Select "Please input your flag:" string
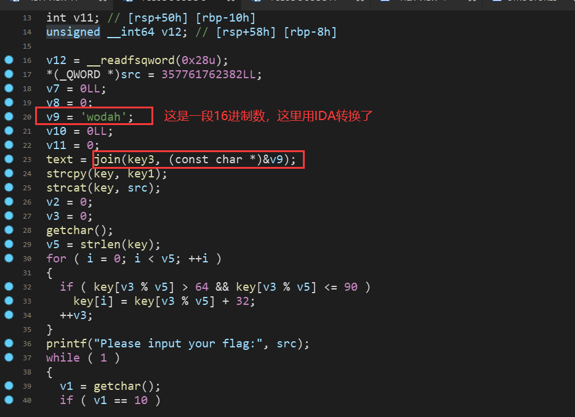This screenshot has height=417, width=575. (x=178, y=344)
